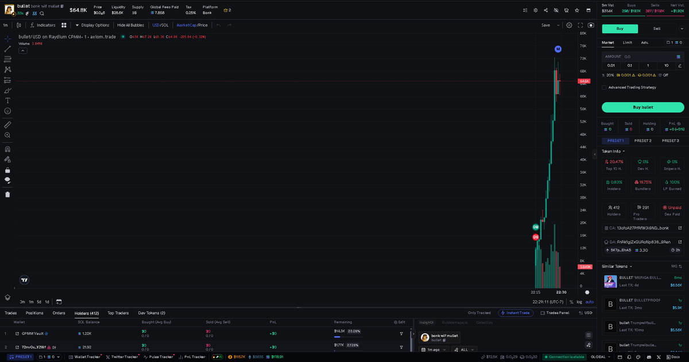This screenshot has width=689, height=362.
Task: Open contract address external link
Action: [x=680, y=228]
